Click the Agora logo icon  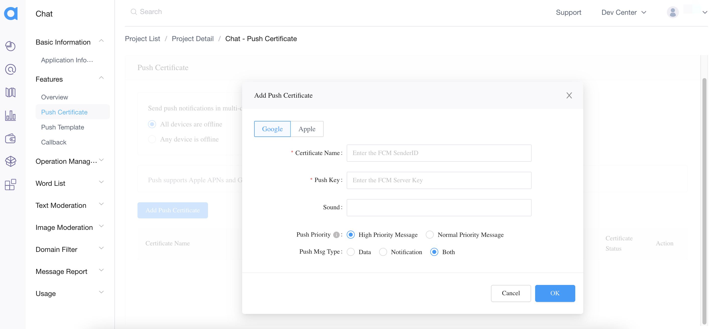(x=11, y=13)
